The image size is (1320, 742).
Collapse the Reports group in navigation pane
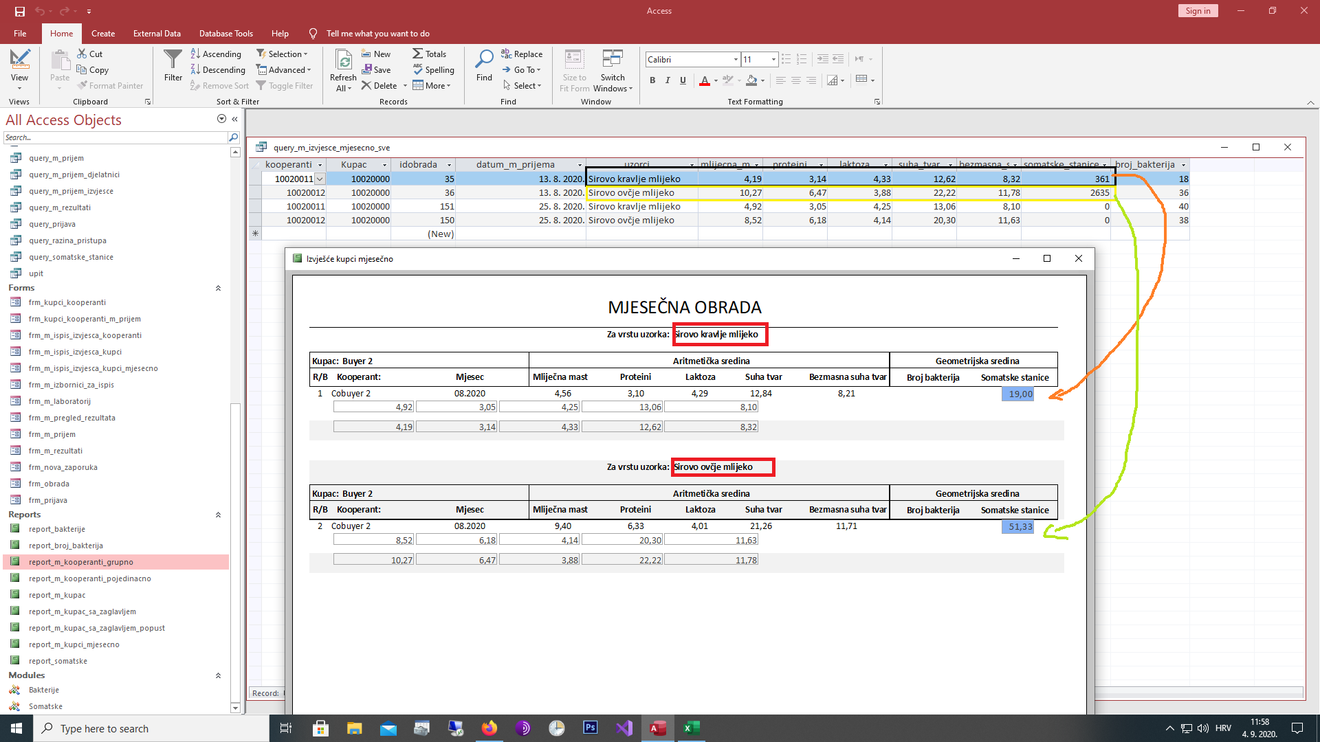coord(218,515)
